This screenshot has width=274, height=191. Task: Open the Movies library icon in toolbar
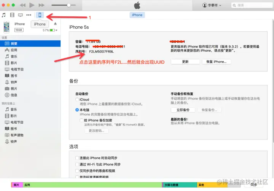pos(12,15)
